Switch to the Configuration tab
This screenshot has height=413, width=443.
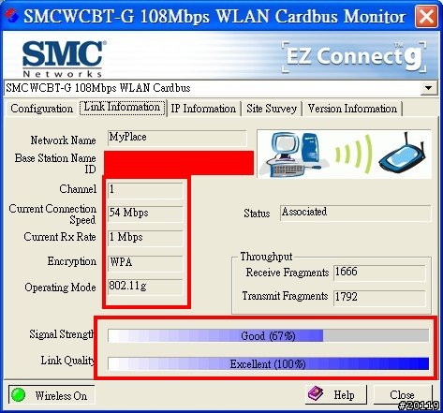41,109
